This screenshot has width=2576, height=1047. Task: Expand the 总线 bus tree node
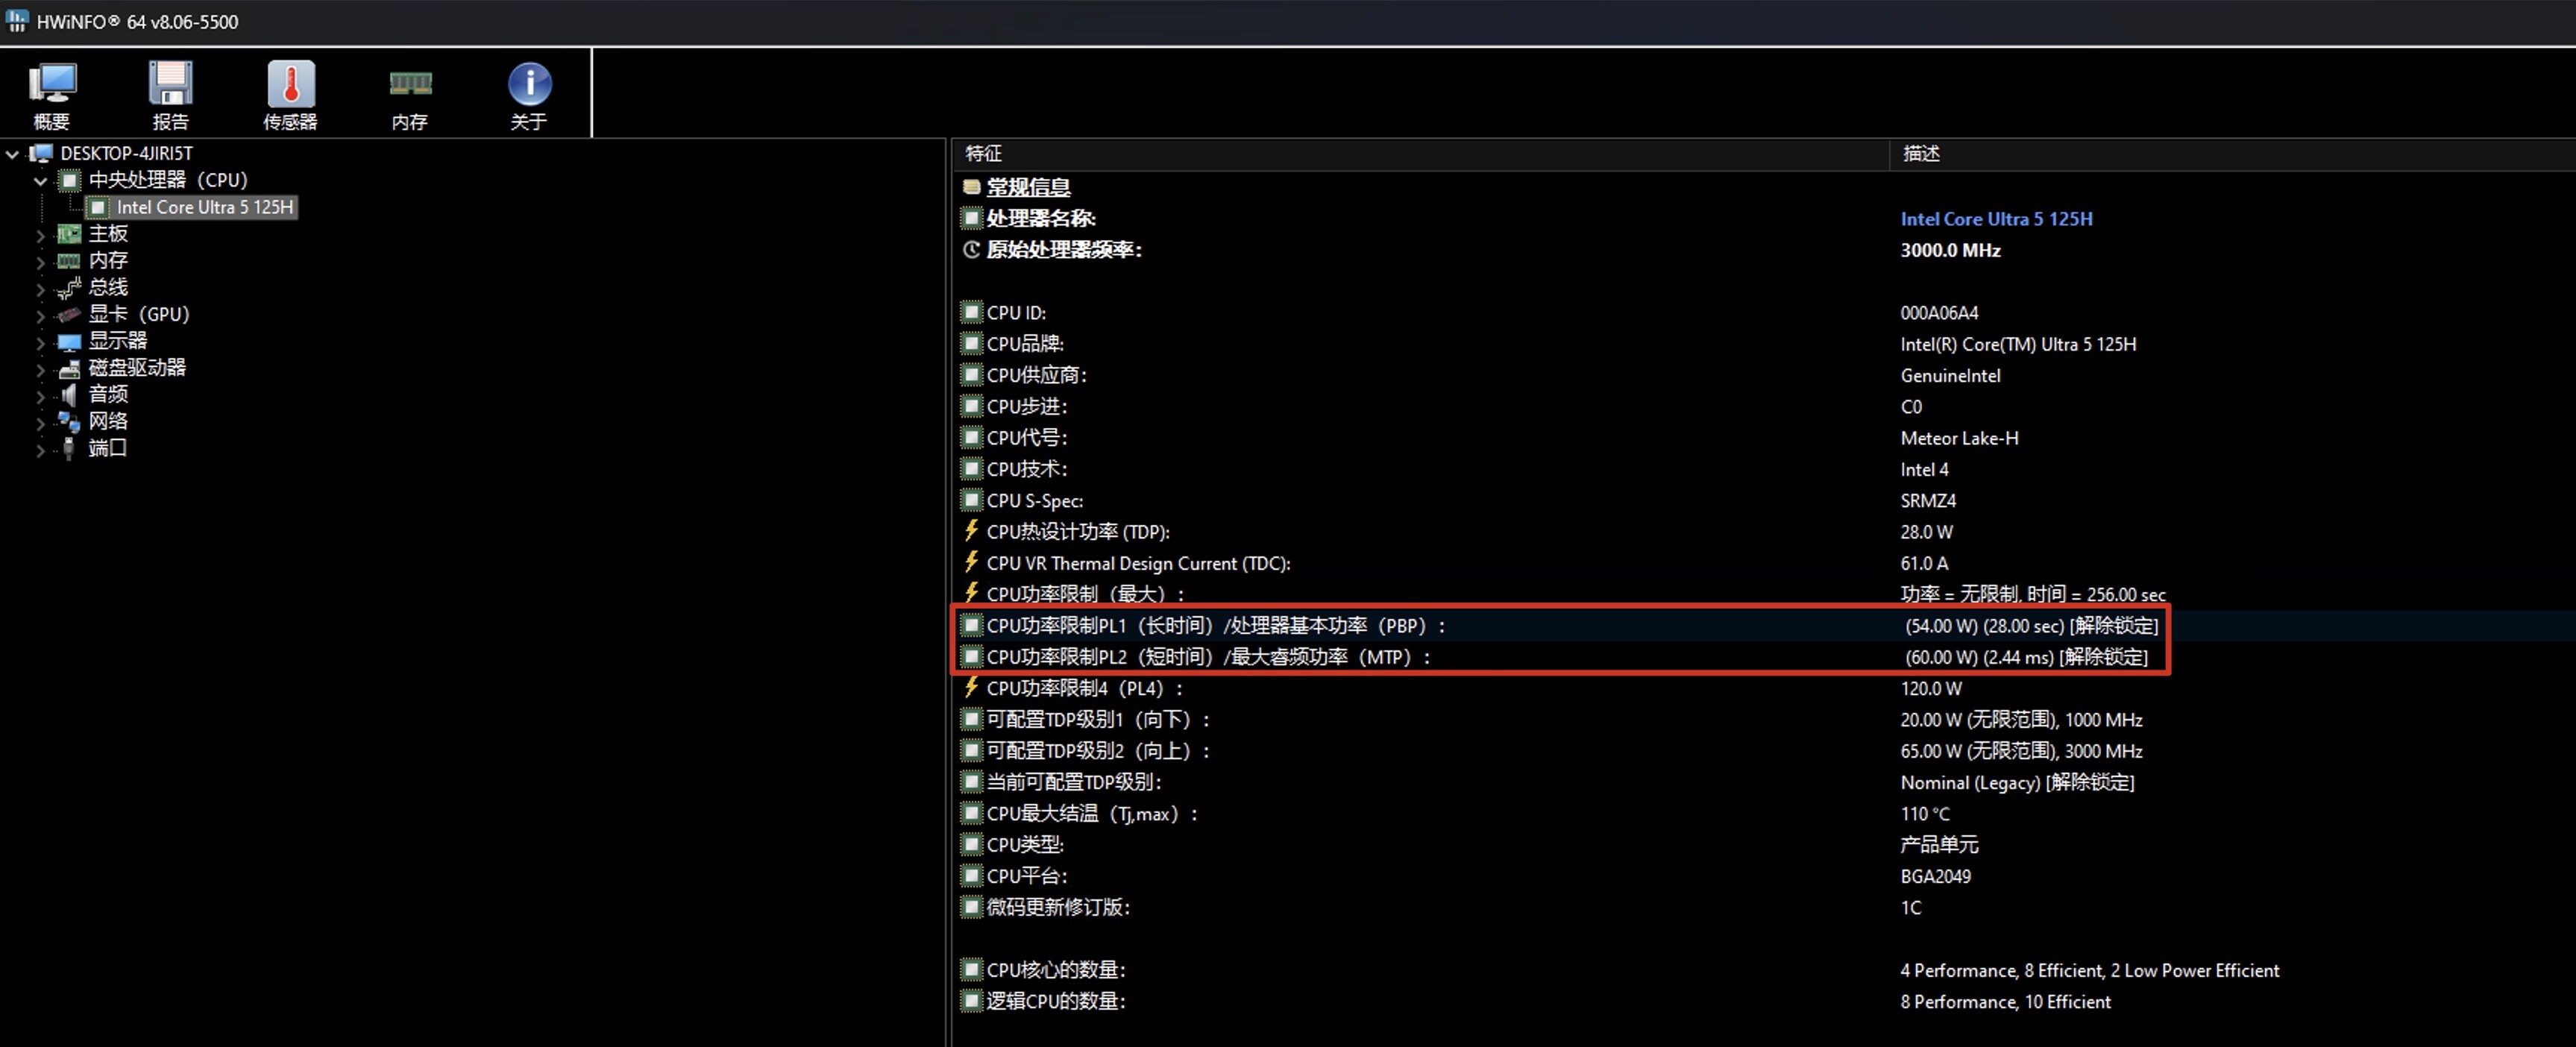point(40,289)
